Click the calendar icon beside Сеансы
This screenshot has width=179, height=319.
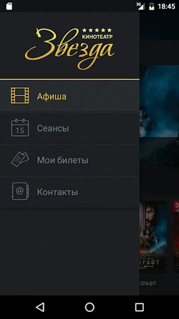coord(20,128)
